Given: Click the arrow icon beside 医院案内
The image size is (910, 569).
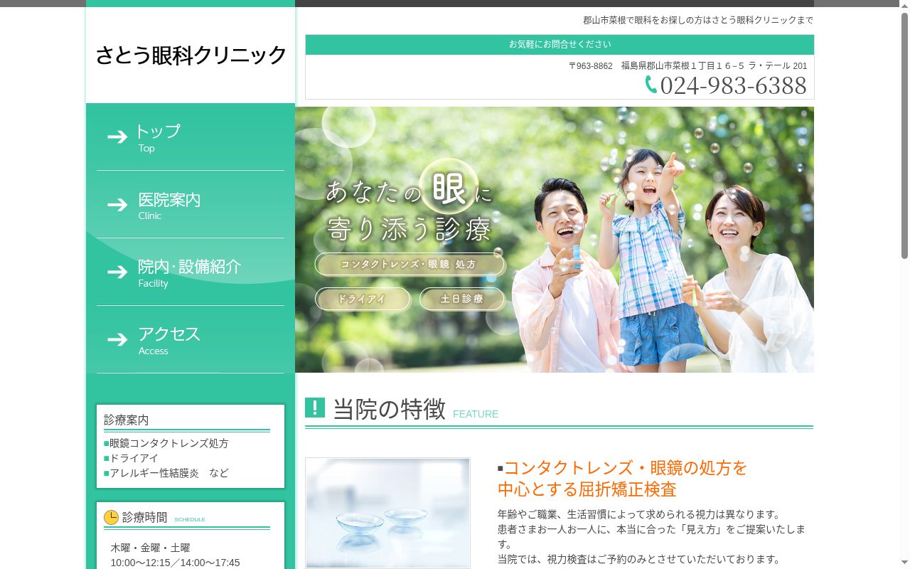Looking at the screenshot, I should point(117,205).
